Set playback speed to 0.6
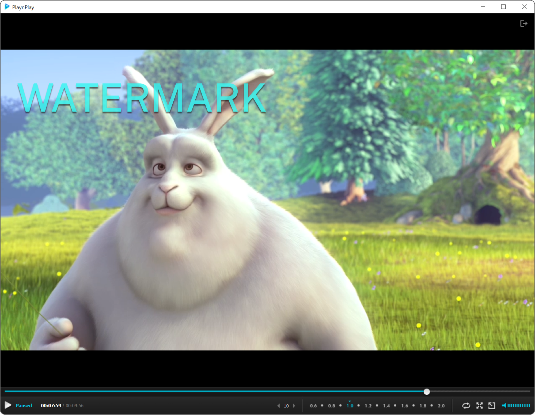The height and width of the screenshot is (415, 535). click(x=313, y=406)
